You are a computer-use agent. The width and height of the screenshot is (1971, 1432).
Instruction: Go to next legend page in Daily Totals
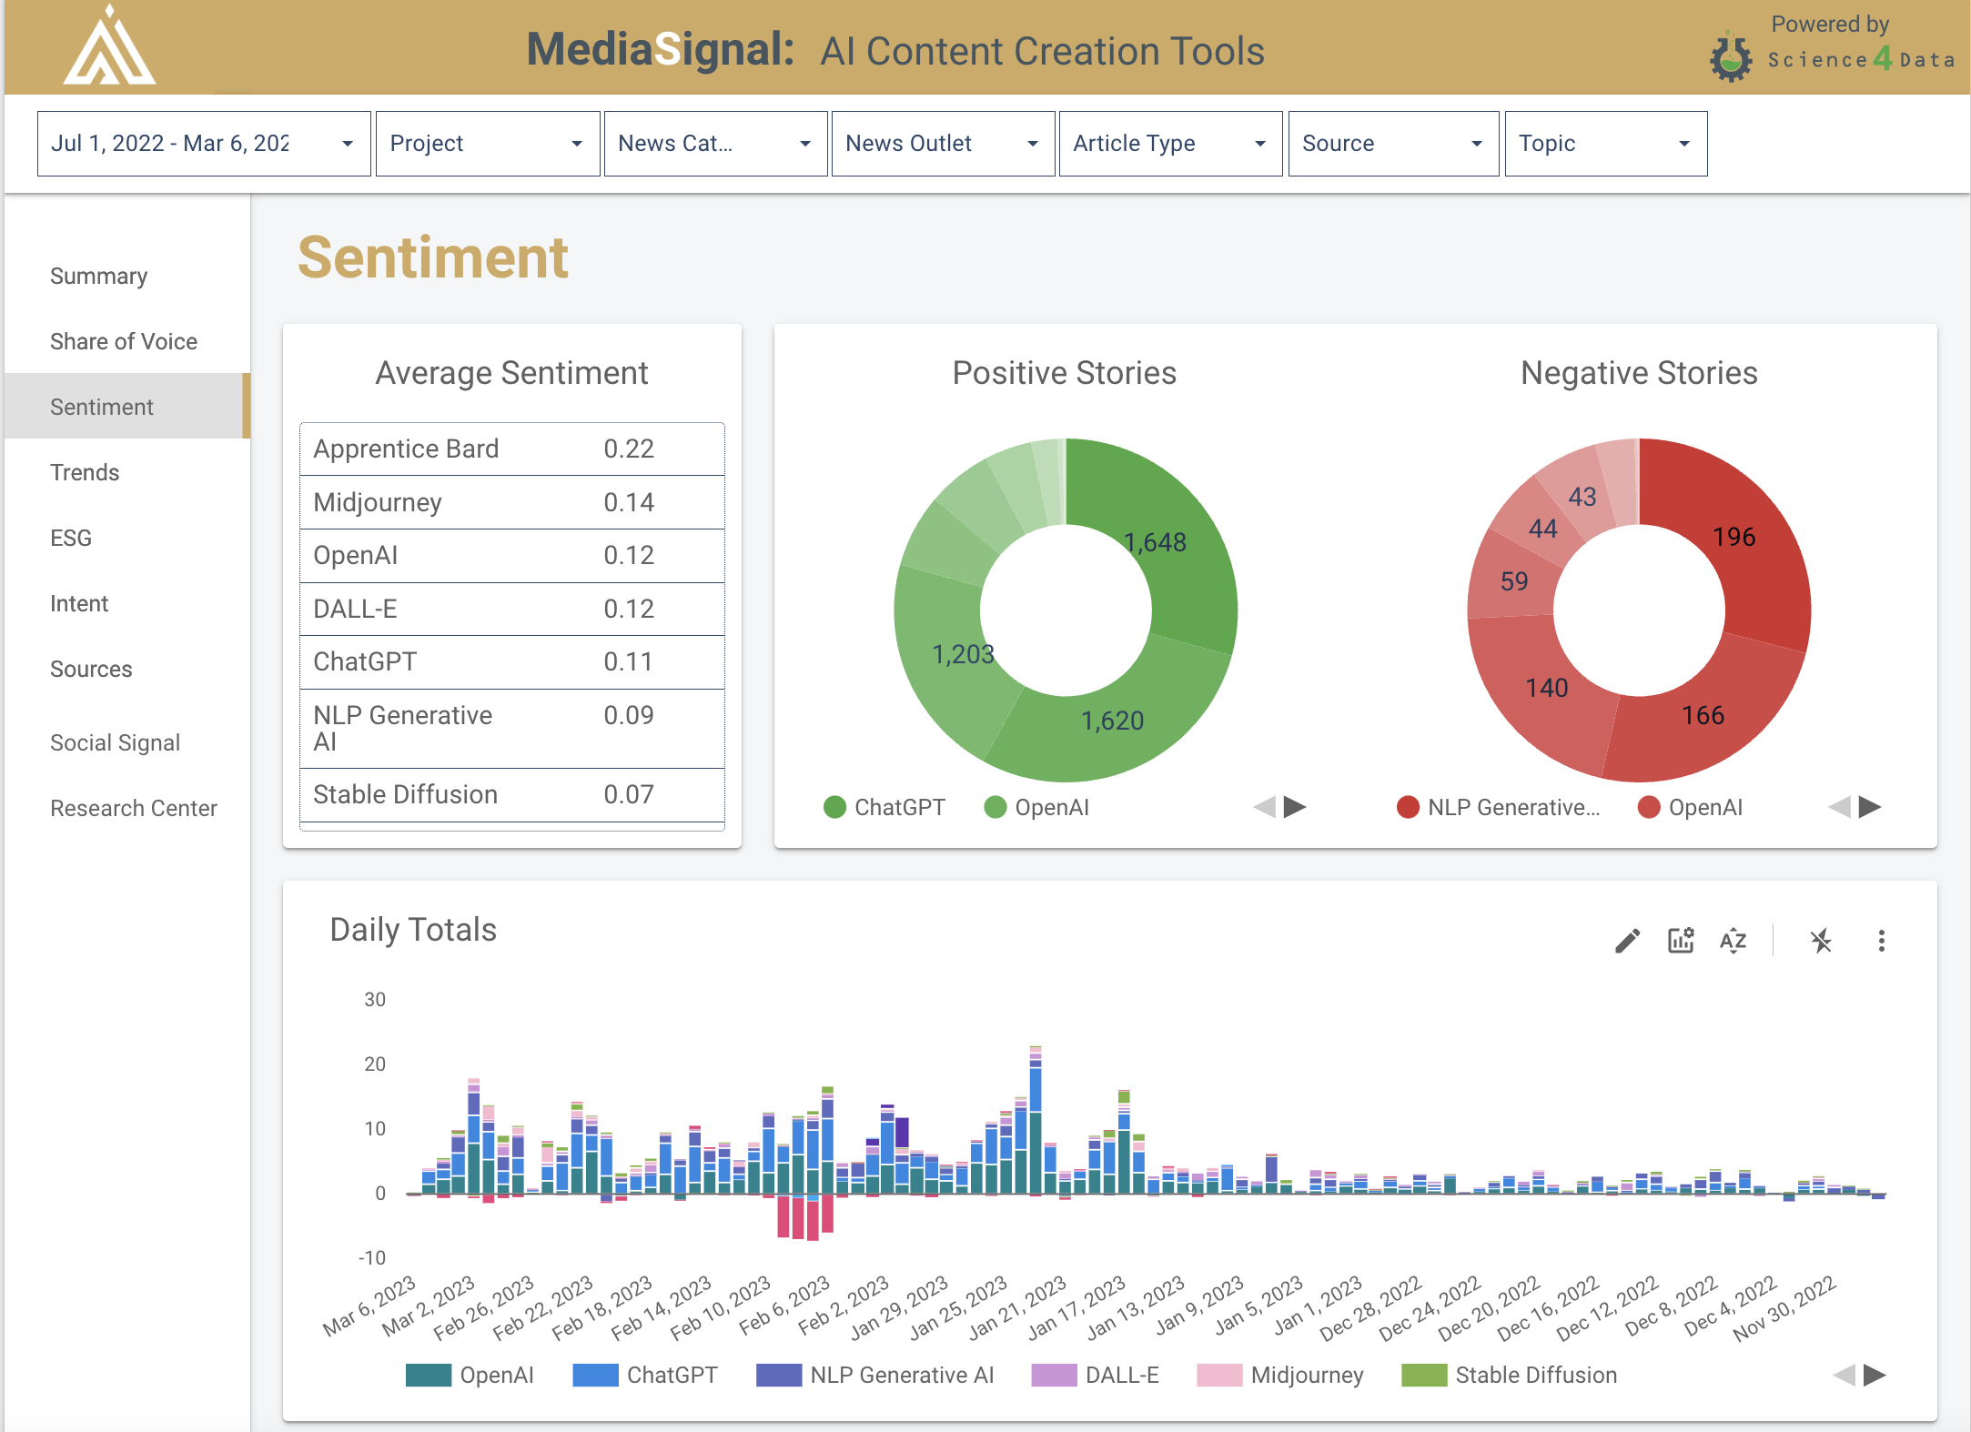(1875, 1375)
